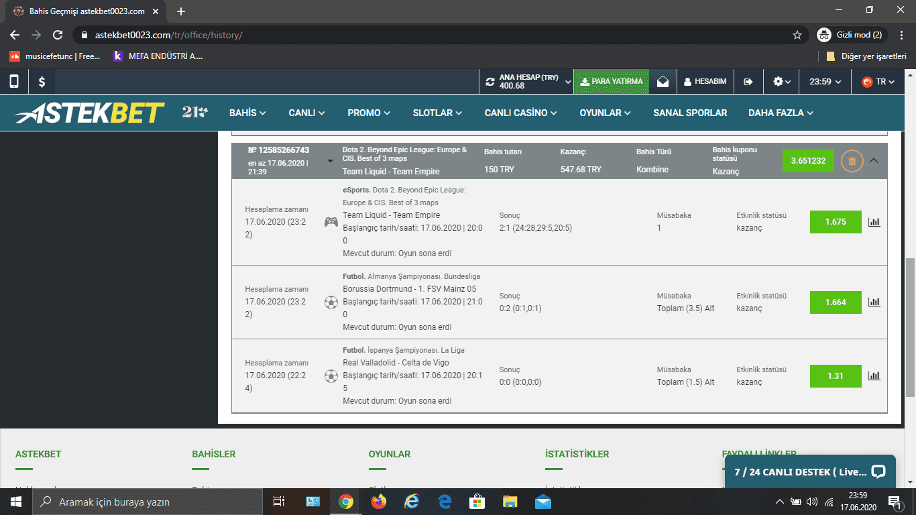Click the 21+ age restriction icon
Viewport: 916px width, 515px height.
pyautogui.click(x=194, y=113)
